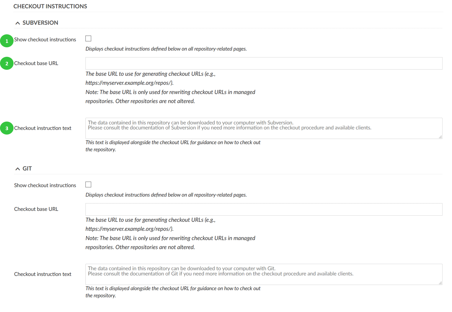Click the SUBVERSION section heading text

pos(40,23)
